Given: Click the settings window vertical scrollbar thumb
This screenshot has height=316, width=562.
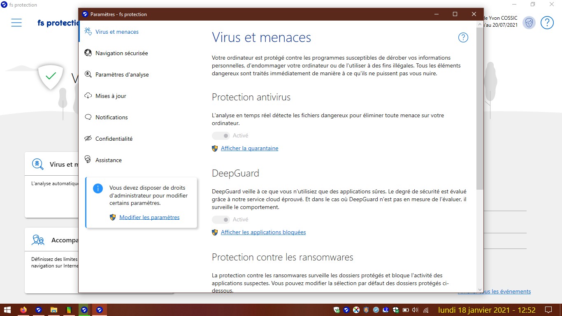Looking at the screenshot, I should [x=480, y=109].
